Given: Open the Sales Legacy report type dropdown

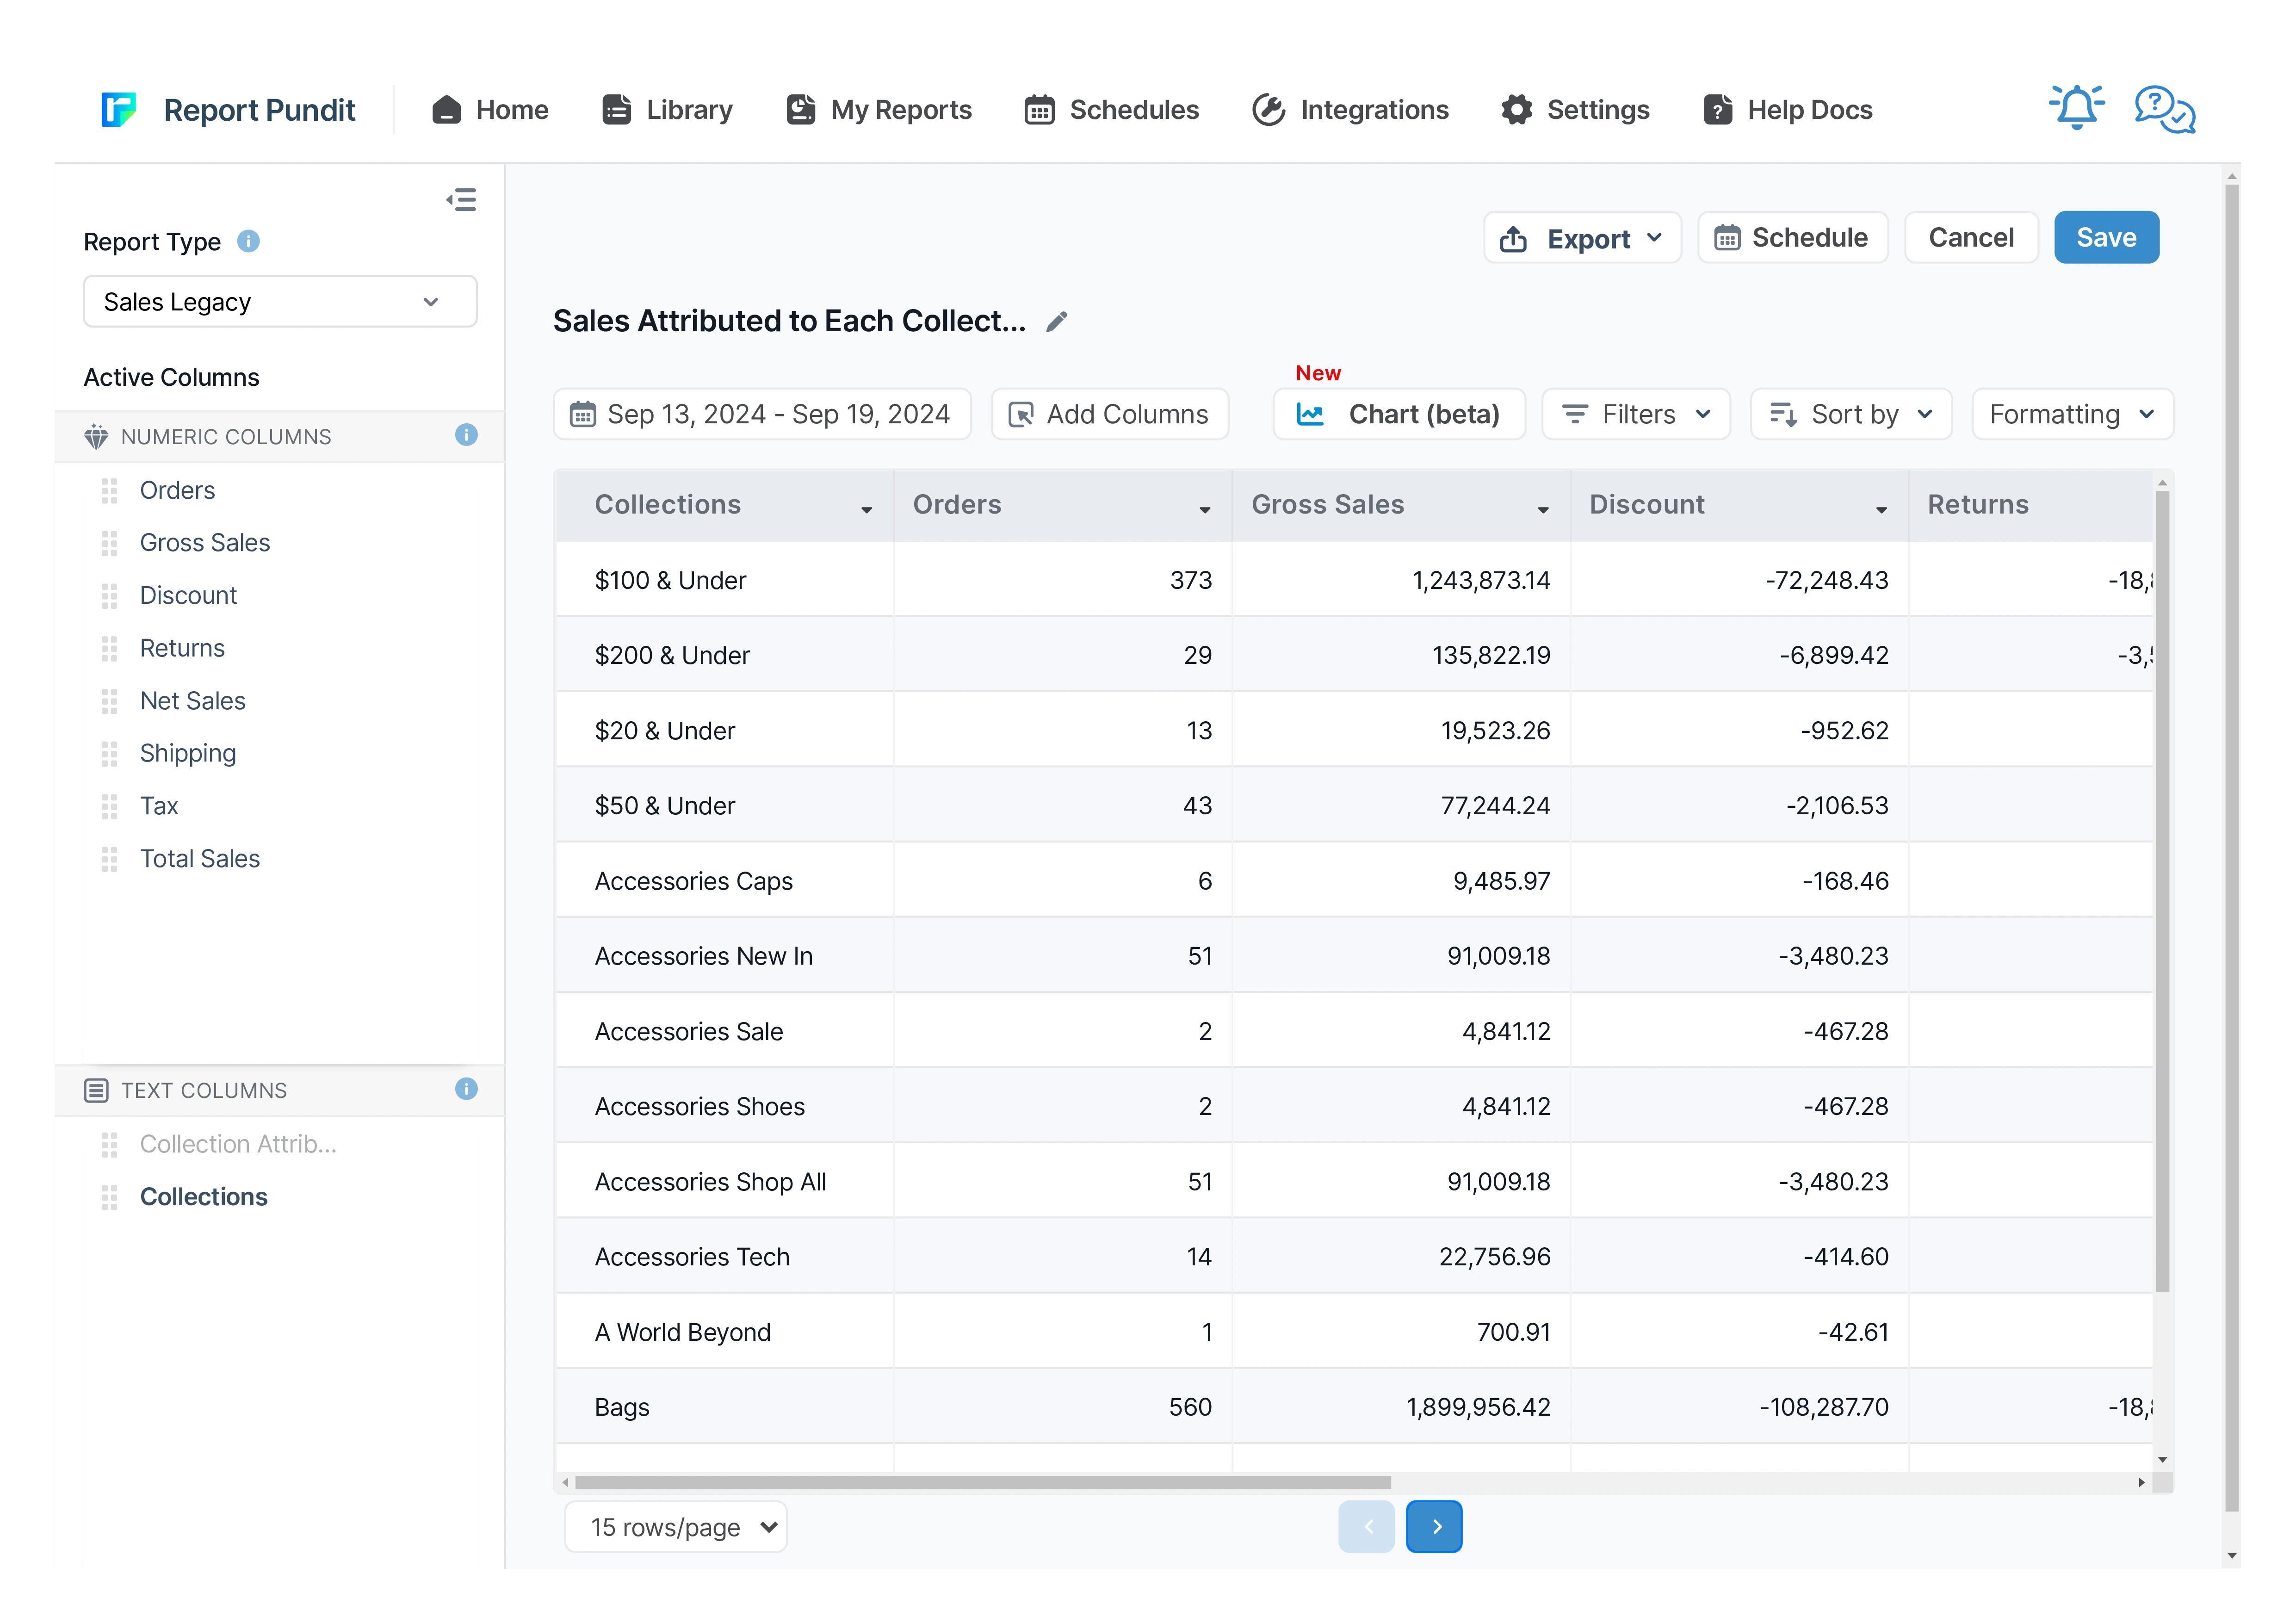Looking at the screenshot, I should click(x=279, y=302).
